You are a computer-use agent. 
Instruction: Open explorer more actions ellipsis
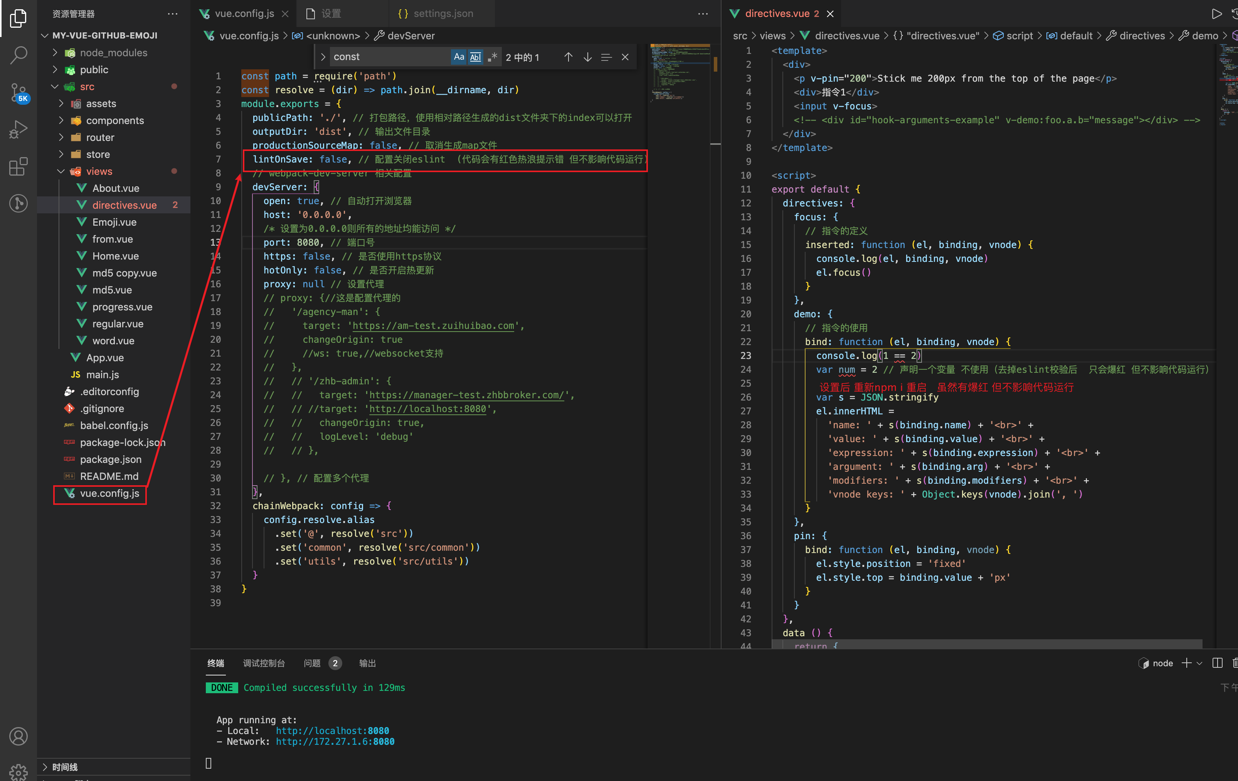(173, 14)
